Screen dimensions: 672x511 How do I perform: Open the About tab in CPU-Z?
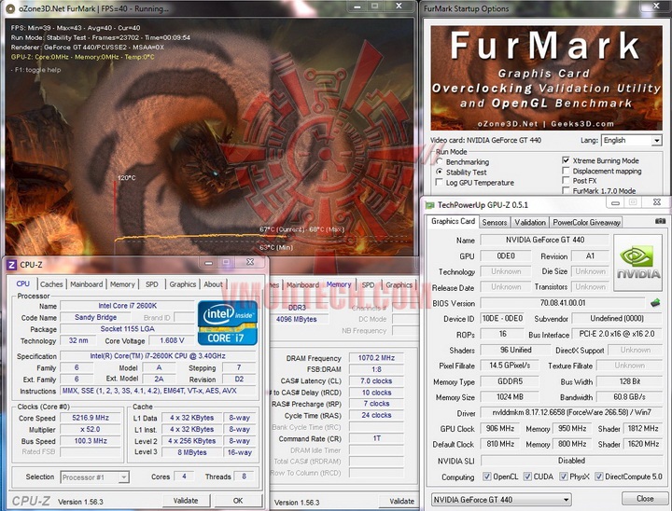pos(213,284)
